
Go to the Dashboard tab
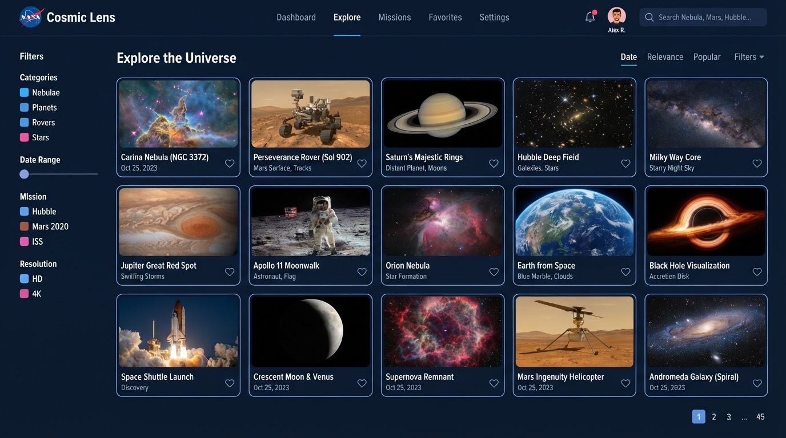pyautogui.click(x=296, y=17)
